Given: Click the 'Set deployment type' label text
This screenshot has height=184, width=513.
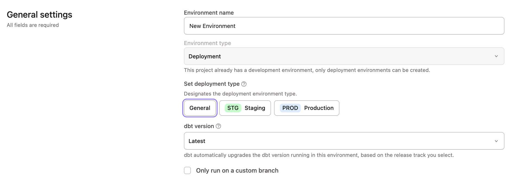Looking at the screenshot, I should pos(211,84).
